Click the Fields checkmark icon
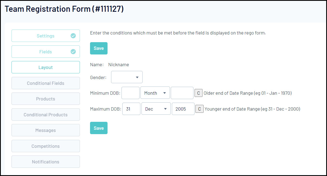This screenshot has height=176, width=327. click(x=73, y=52)
